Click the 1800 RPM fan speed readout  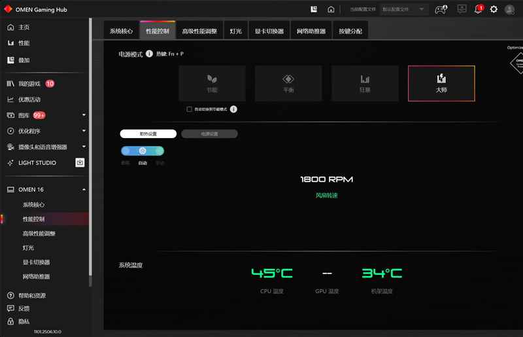coord(326,179)
